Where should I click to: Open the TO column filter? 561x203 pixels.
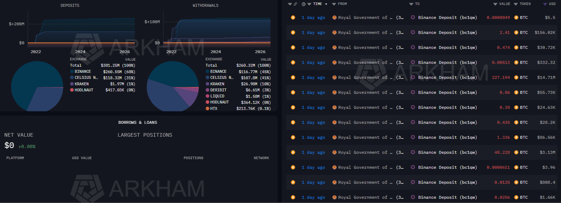411,4
